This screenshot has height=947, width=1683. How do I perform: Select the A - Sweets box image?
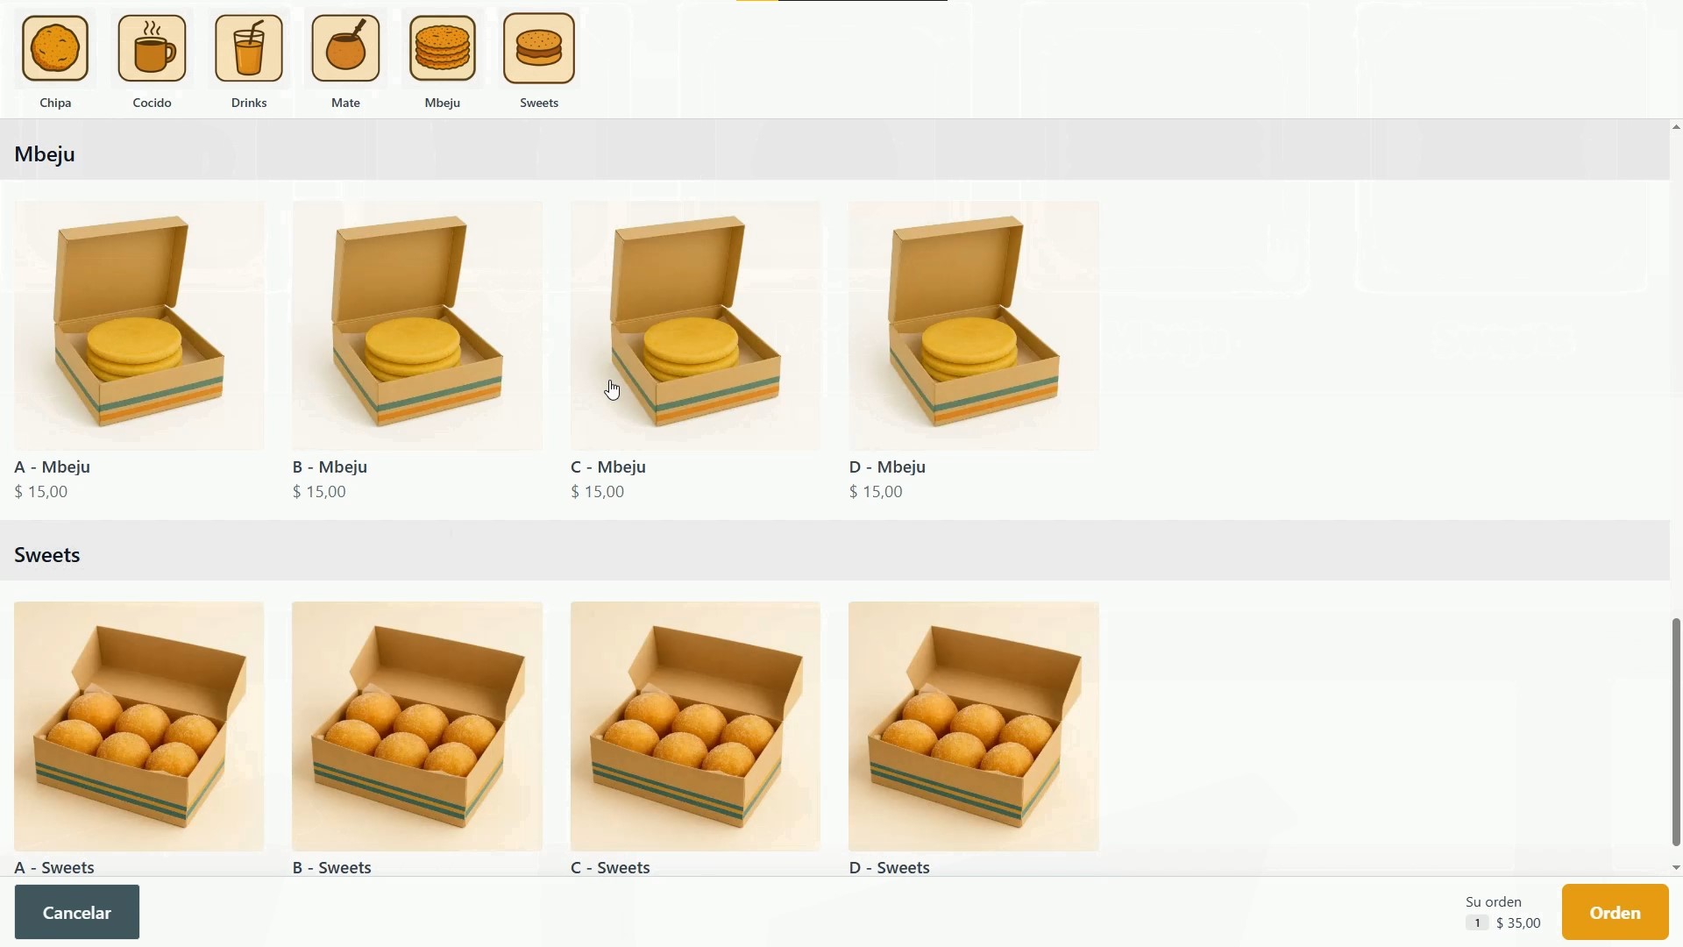[139, 726]
